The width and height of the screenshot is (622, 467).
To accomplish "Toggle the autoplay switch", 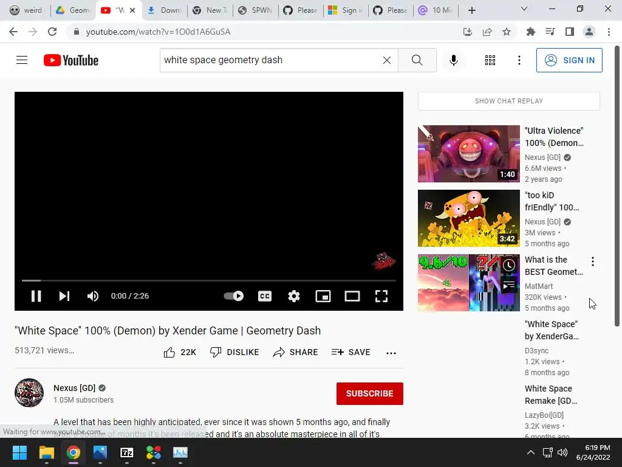I will (234, 296).
